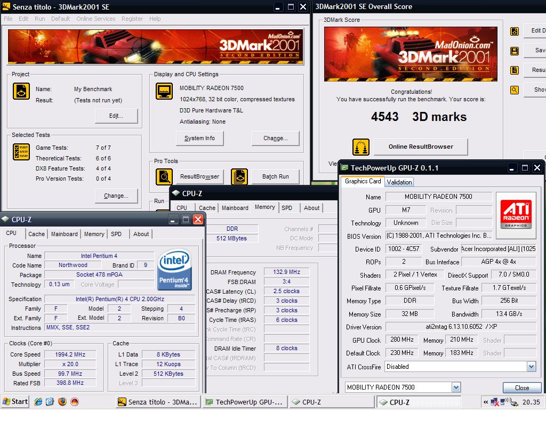Click the taskbar clock showing 20.35
The width and height of the screenshot is (546, 437).
click(531, 402)
